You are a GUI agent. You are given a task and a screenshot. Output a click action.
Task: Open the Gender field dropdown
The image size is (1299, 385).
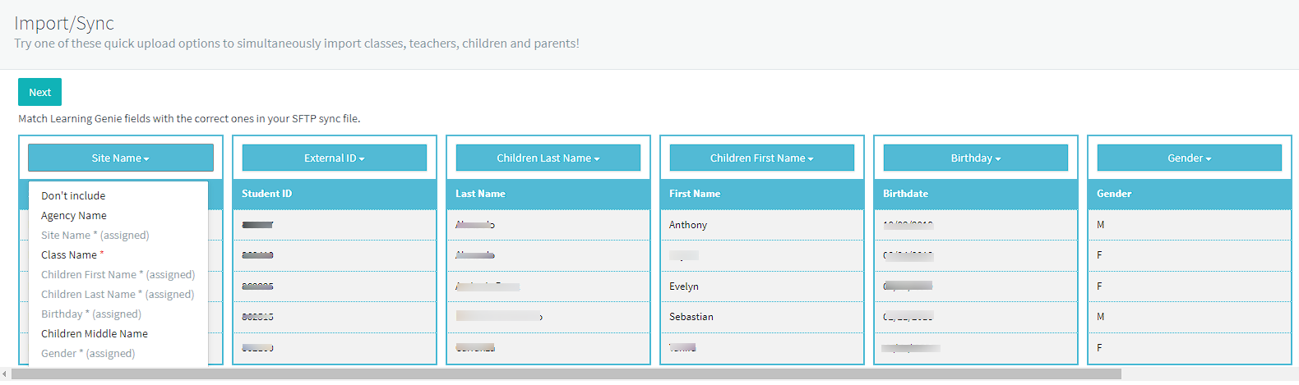(x=1190, y=158)
